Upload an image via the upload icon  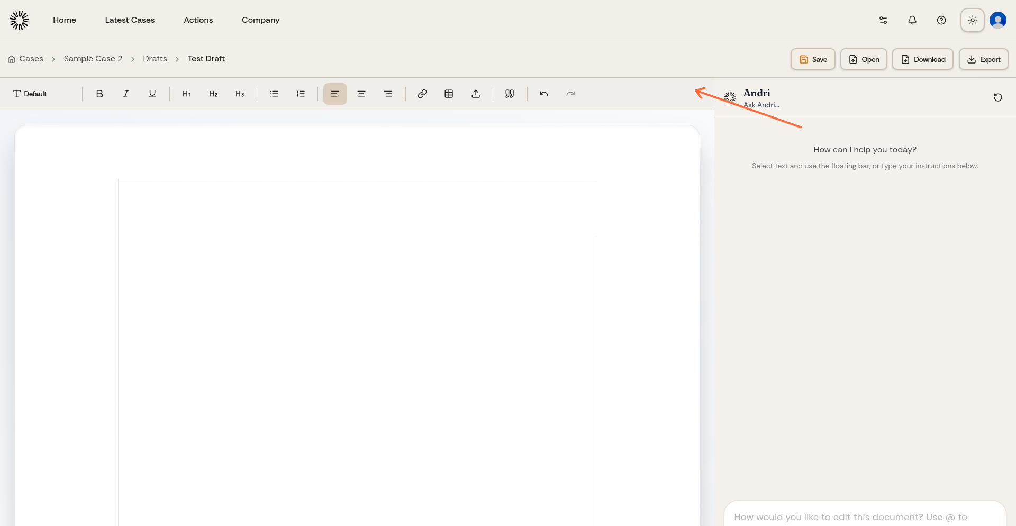click(476, 94)
